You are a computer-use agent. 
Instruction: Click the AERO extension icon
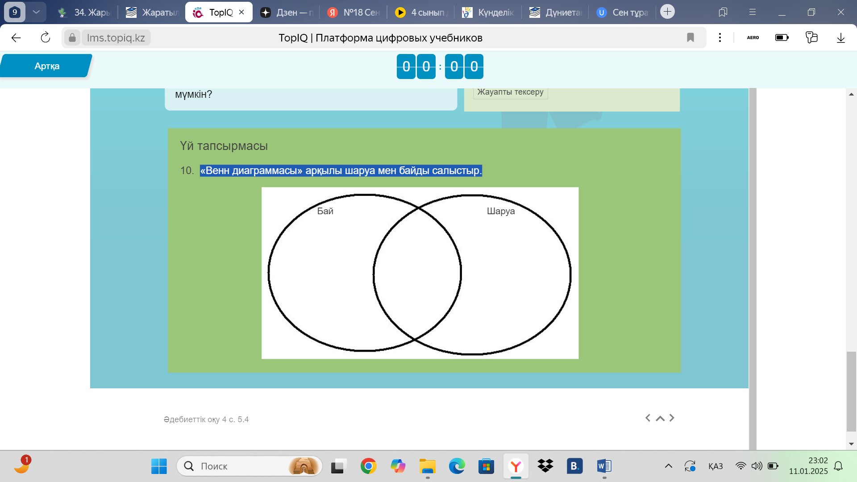click(753, 37)
